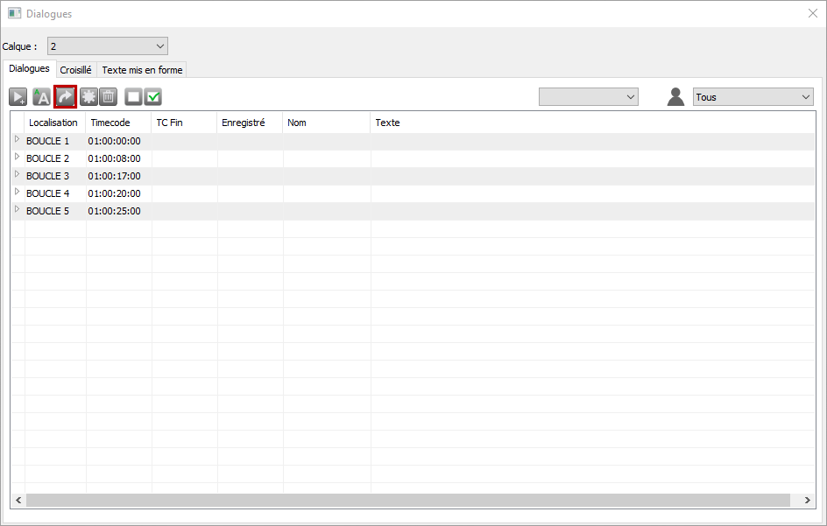Expand the BOUCLE 5 row
827x526 pixels.
[x=17, y=208]
